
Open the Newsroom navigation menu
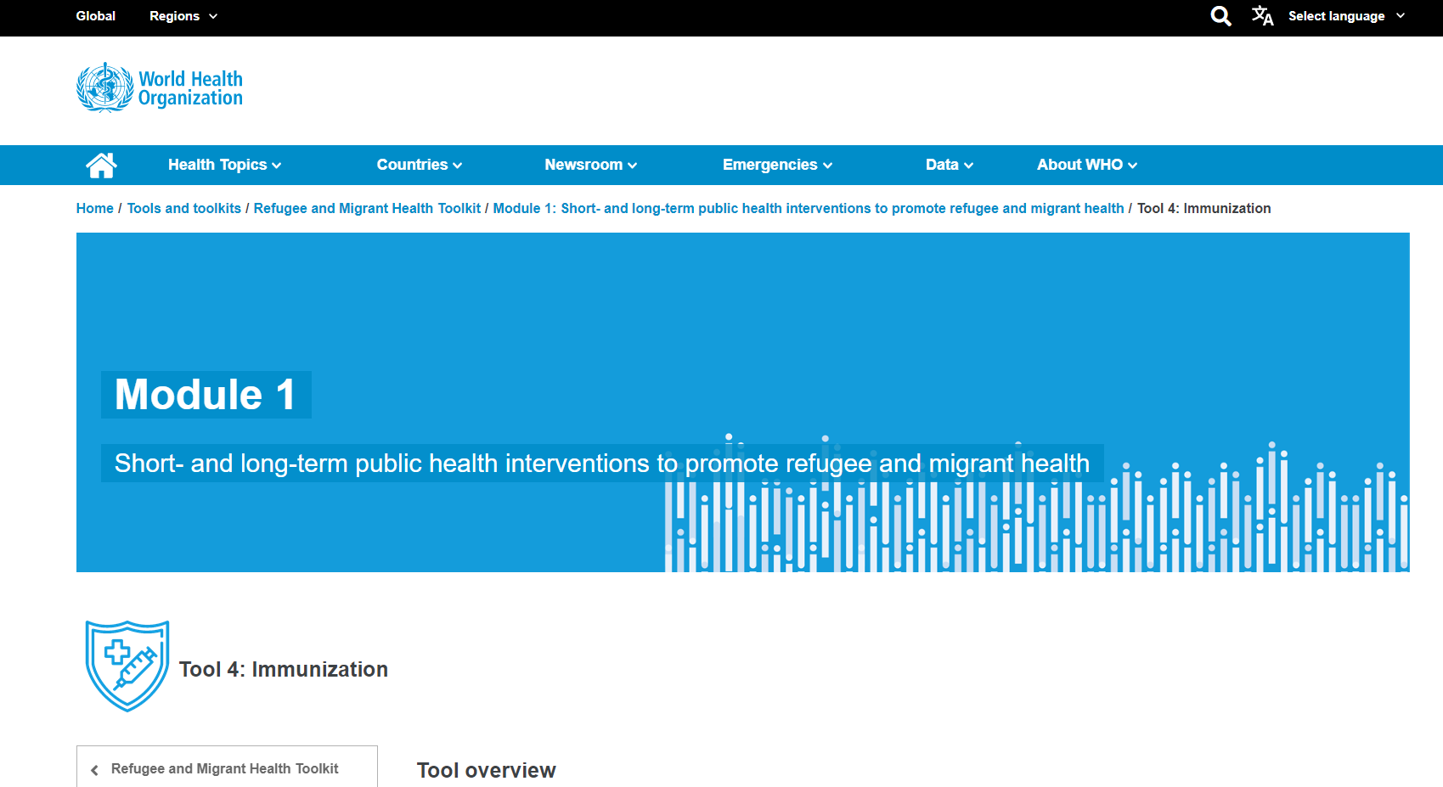(x=590, y=165)
